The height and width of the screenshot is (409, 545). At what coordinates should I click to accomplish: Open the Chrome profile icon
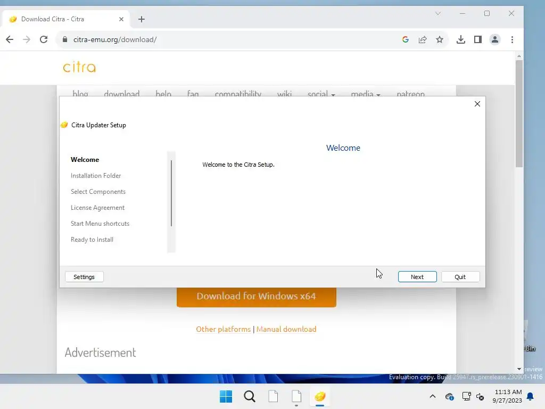point(495,39)
